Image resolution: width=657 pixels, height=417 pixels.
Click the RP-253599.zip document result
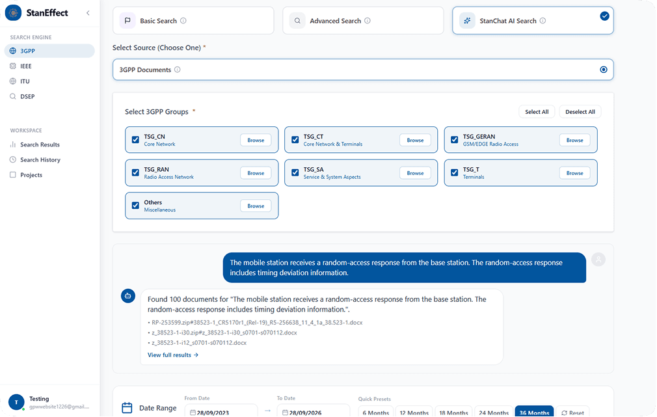[x=257, y=323]
